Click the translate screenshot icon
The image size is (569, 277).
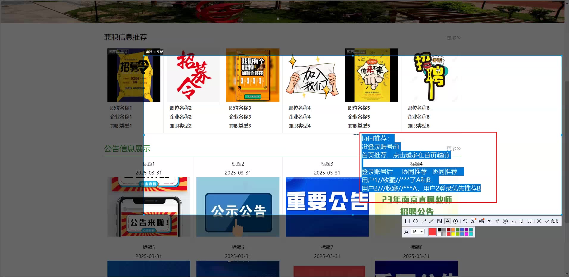point(481,221)
